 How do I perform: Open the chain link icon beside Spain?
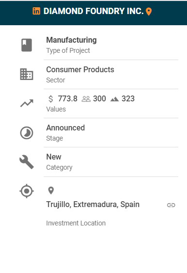point(171,205)
